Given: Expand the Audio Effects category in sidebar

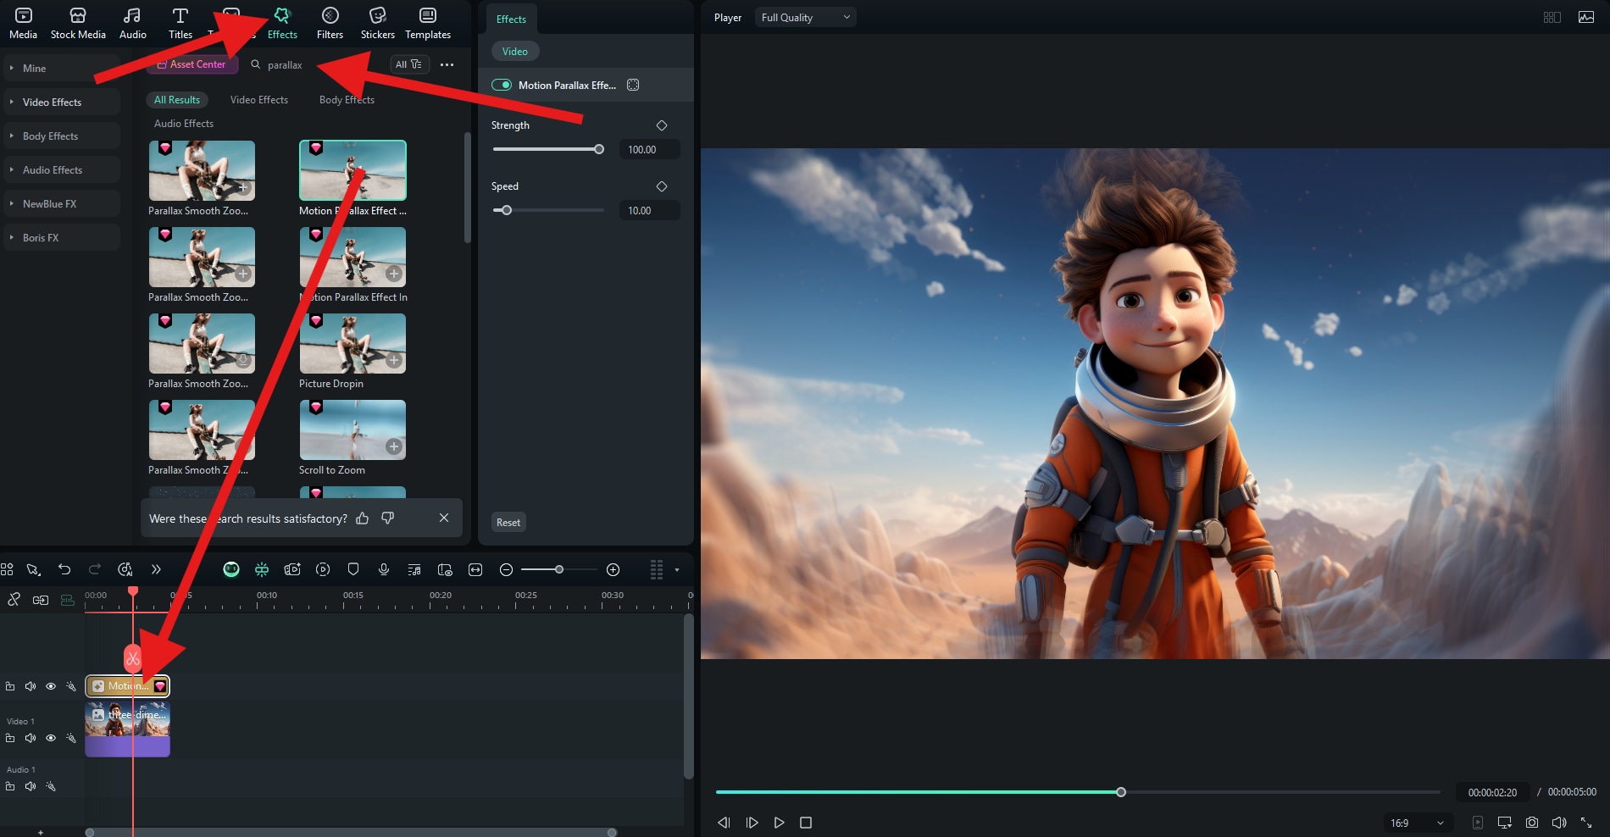Looking at the screenshot, I should pyautogui.click(x=61, y=169).
